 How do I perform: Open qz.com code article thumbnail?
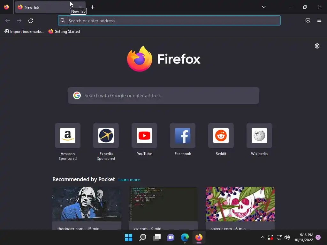(x=163, y=204)
